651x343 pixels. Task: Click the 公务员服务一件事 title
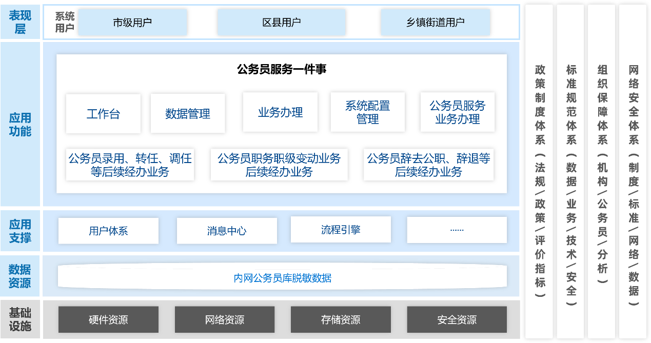point(282,69)
